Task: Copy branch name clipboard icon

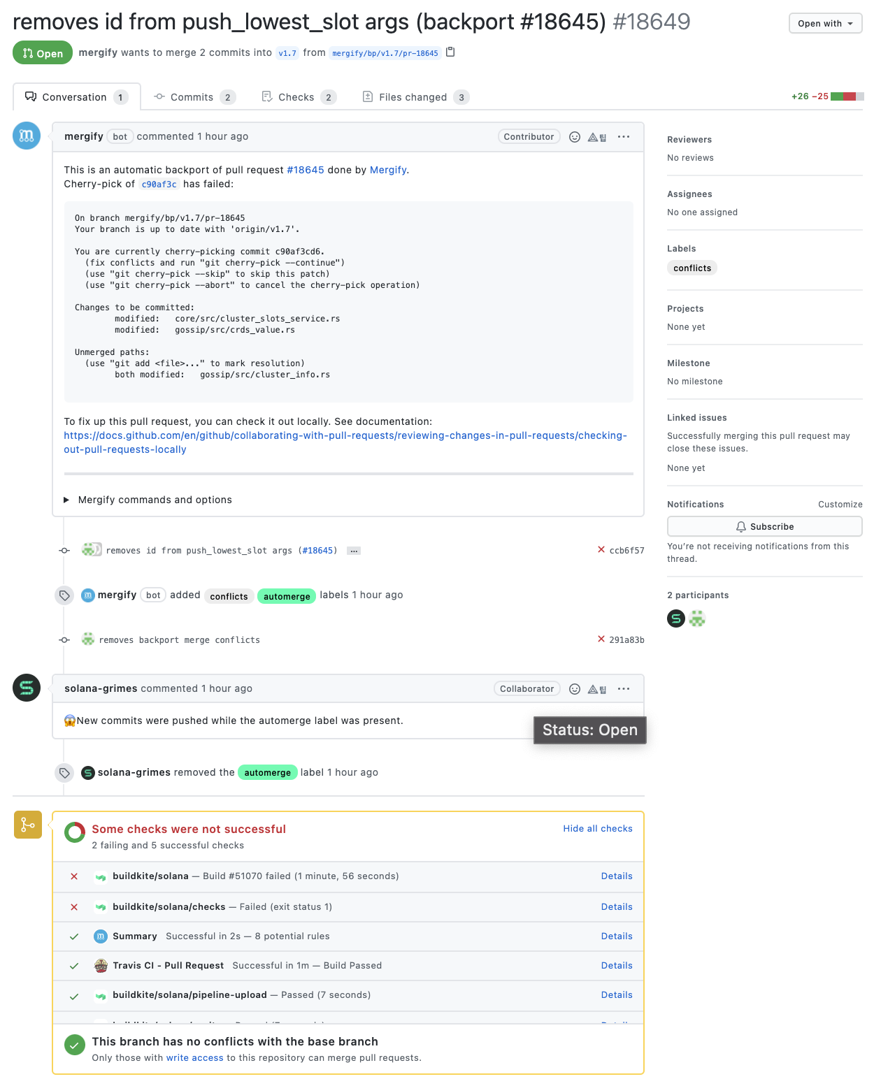Action: [450, 52]
